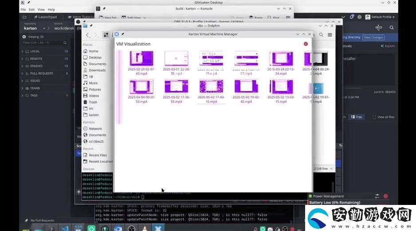416x231 pixels.
Task: Open GitKraken search magnifier icon
Action: (392, 27)
